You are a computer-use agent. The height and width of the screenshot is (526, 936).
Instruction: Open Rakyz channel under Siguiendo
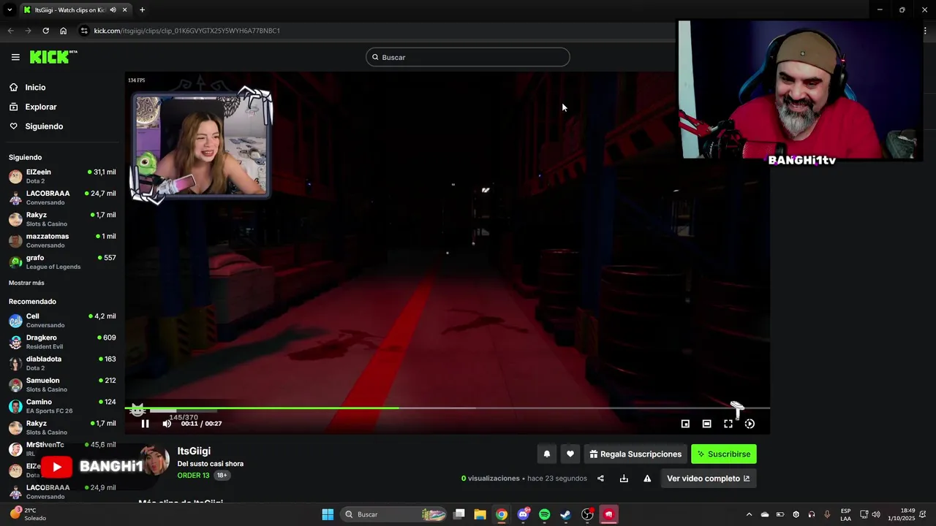pyautogui.click(x=61, y=219)
